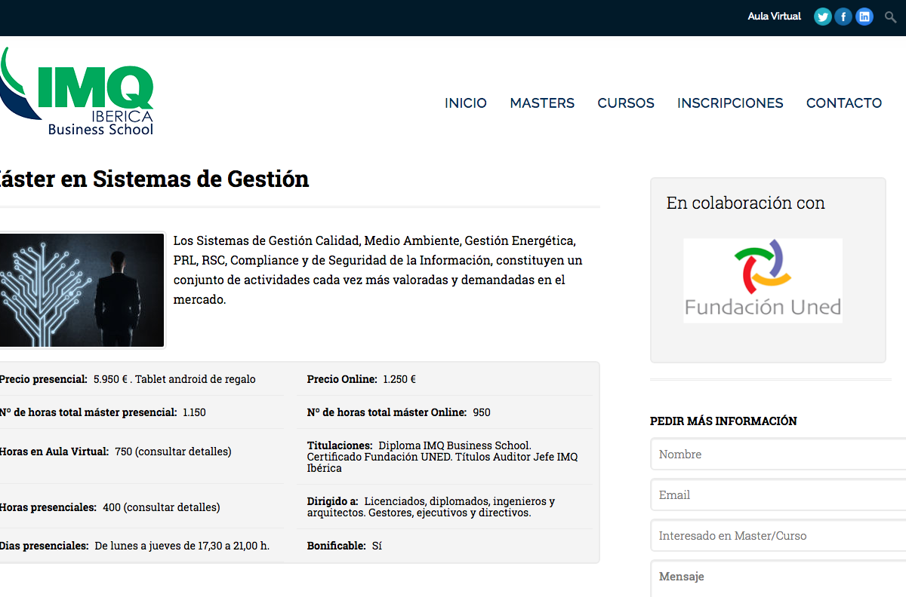Open the CONTACTO menu item
Viewport: 906px width, 597px height.
tap(844, 103)
